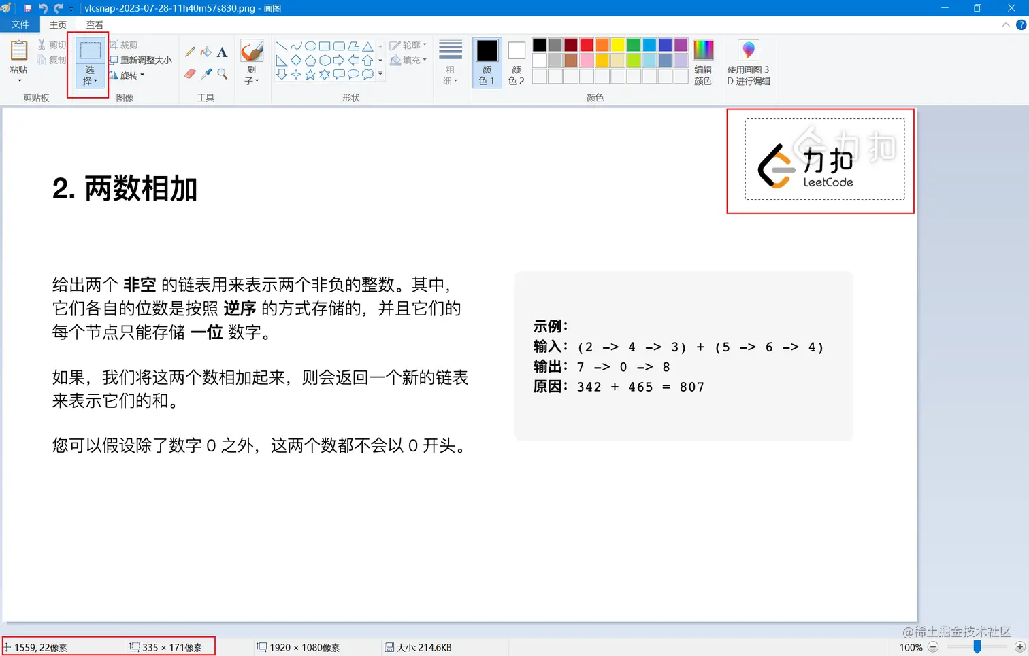This screenshot has width=1029, height=656.
Task: Click the Cut (剪切) button
Action: [52, 45]
